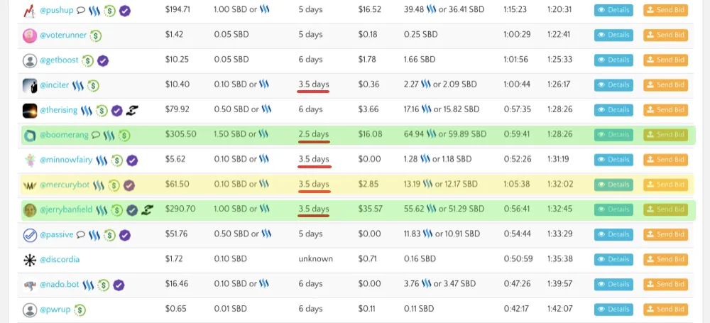Click the @jerrybanfield profile avatar
The height and width of the screenshot is (323, 710).
[29, 209]
